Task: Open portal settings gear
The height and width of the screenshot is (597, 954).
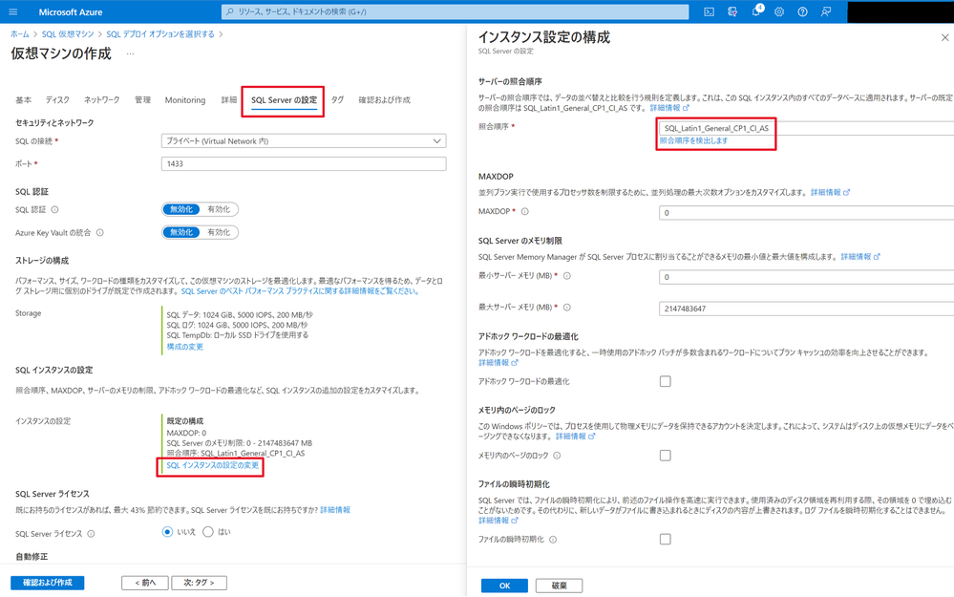Action: tap(779, 11)
